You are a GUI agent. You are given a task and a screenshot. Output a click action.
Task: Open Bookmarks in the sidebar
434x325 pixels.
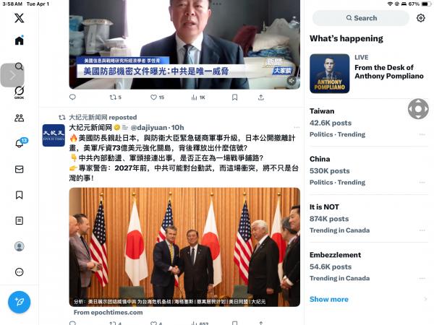pyautogui.click(x=19, y=195)
